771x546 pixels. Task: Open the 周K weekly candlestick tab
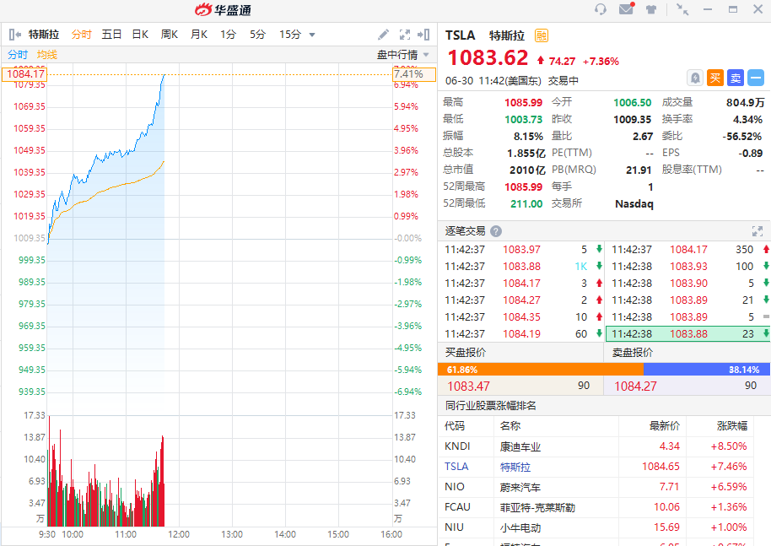(170, 35)
